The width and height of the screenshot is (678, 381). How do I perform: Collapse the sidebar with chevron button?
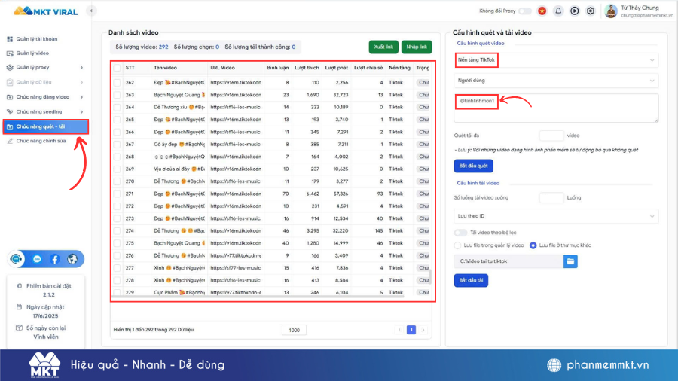pos(91,11)
